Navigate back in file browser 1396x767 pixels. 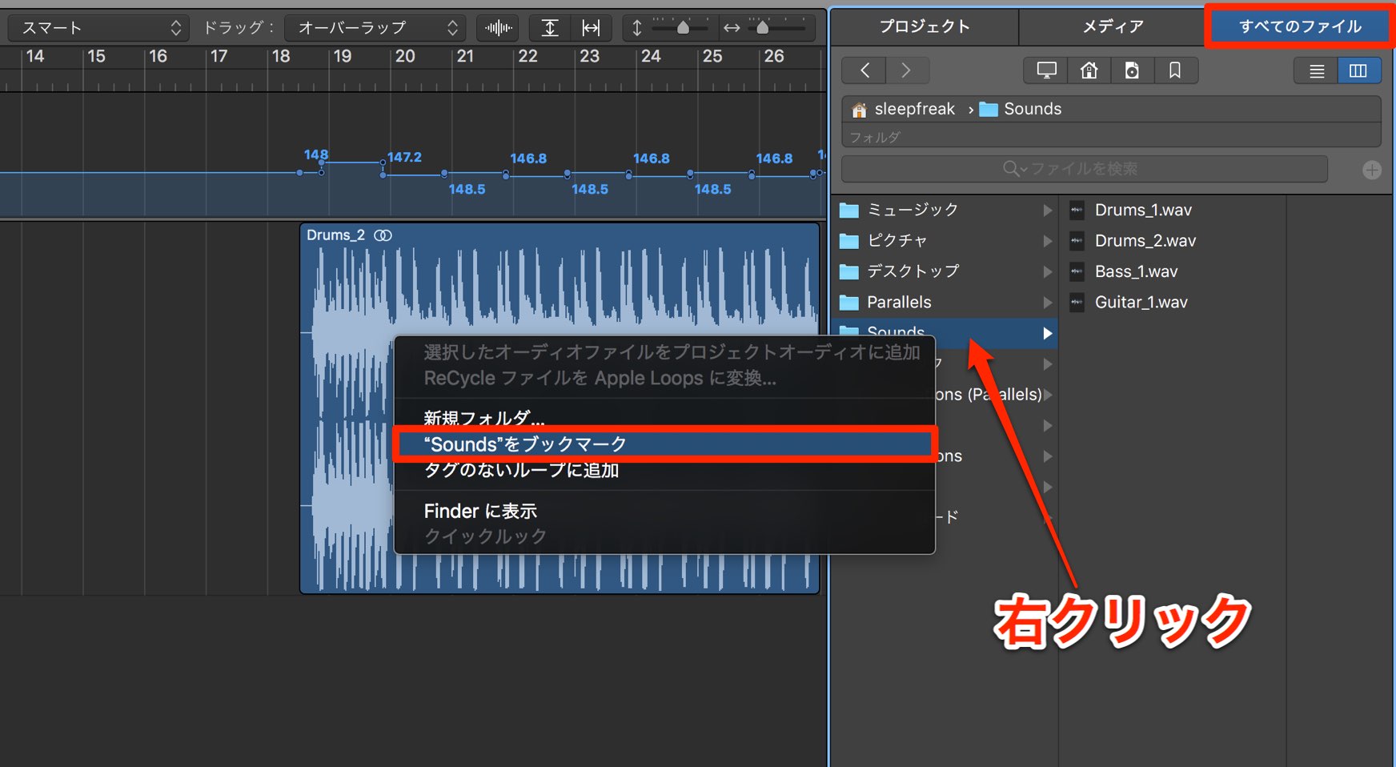click(864, 70)
